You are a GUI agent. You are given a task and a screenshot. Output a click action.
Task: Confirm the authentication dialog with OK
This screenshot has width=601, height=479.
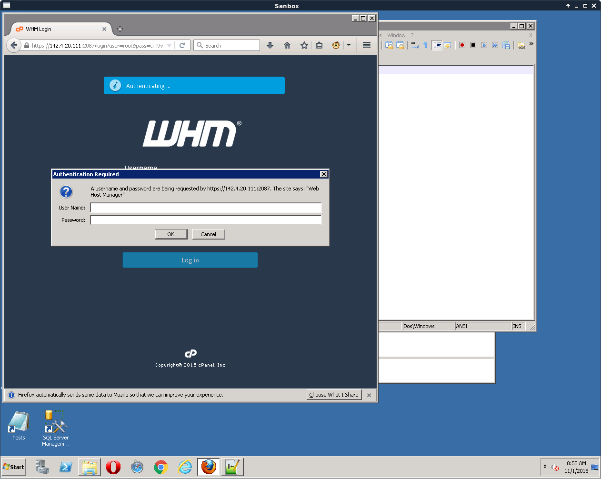[171, 234]
